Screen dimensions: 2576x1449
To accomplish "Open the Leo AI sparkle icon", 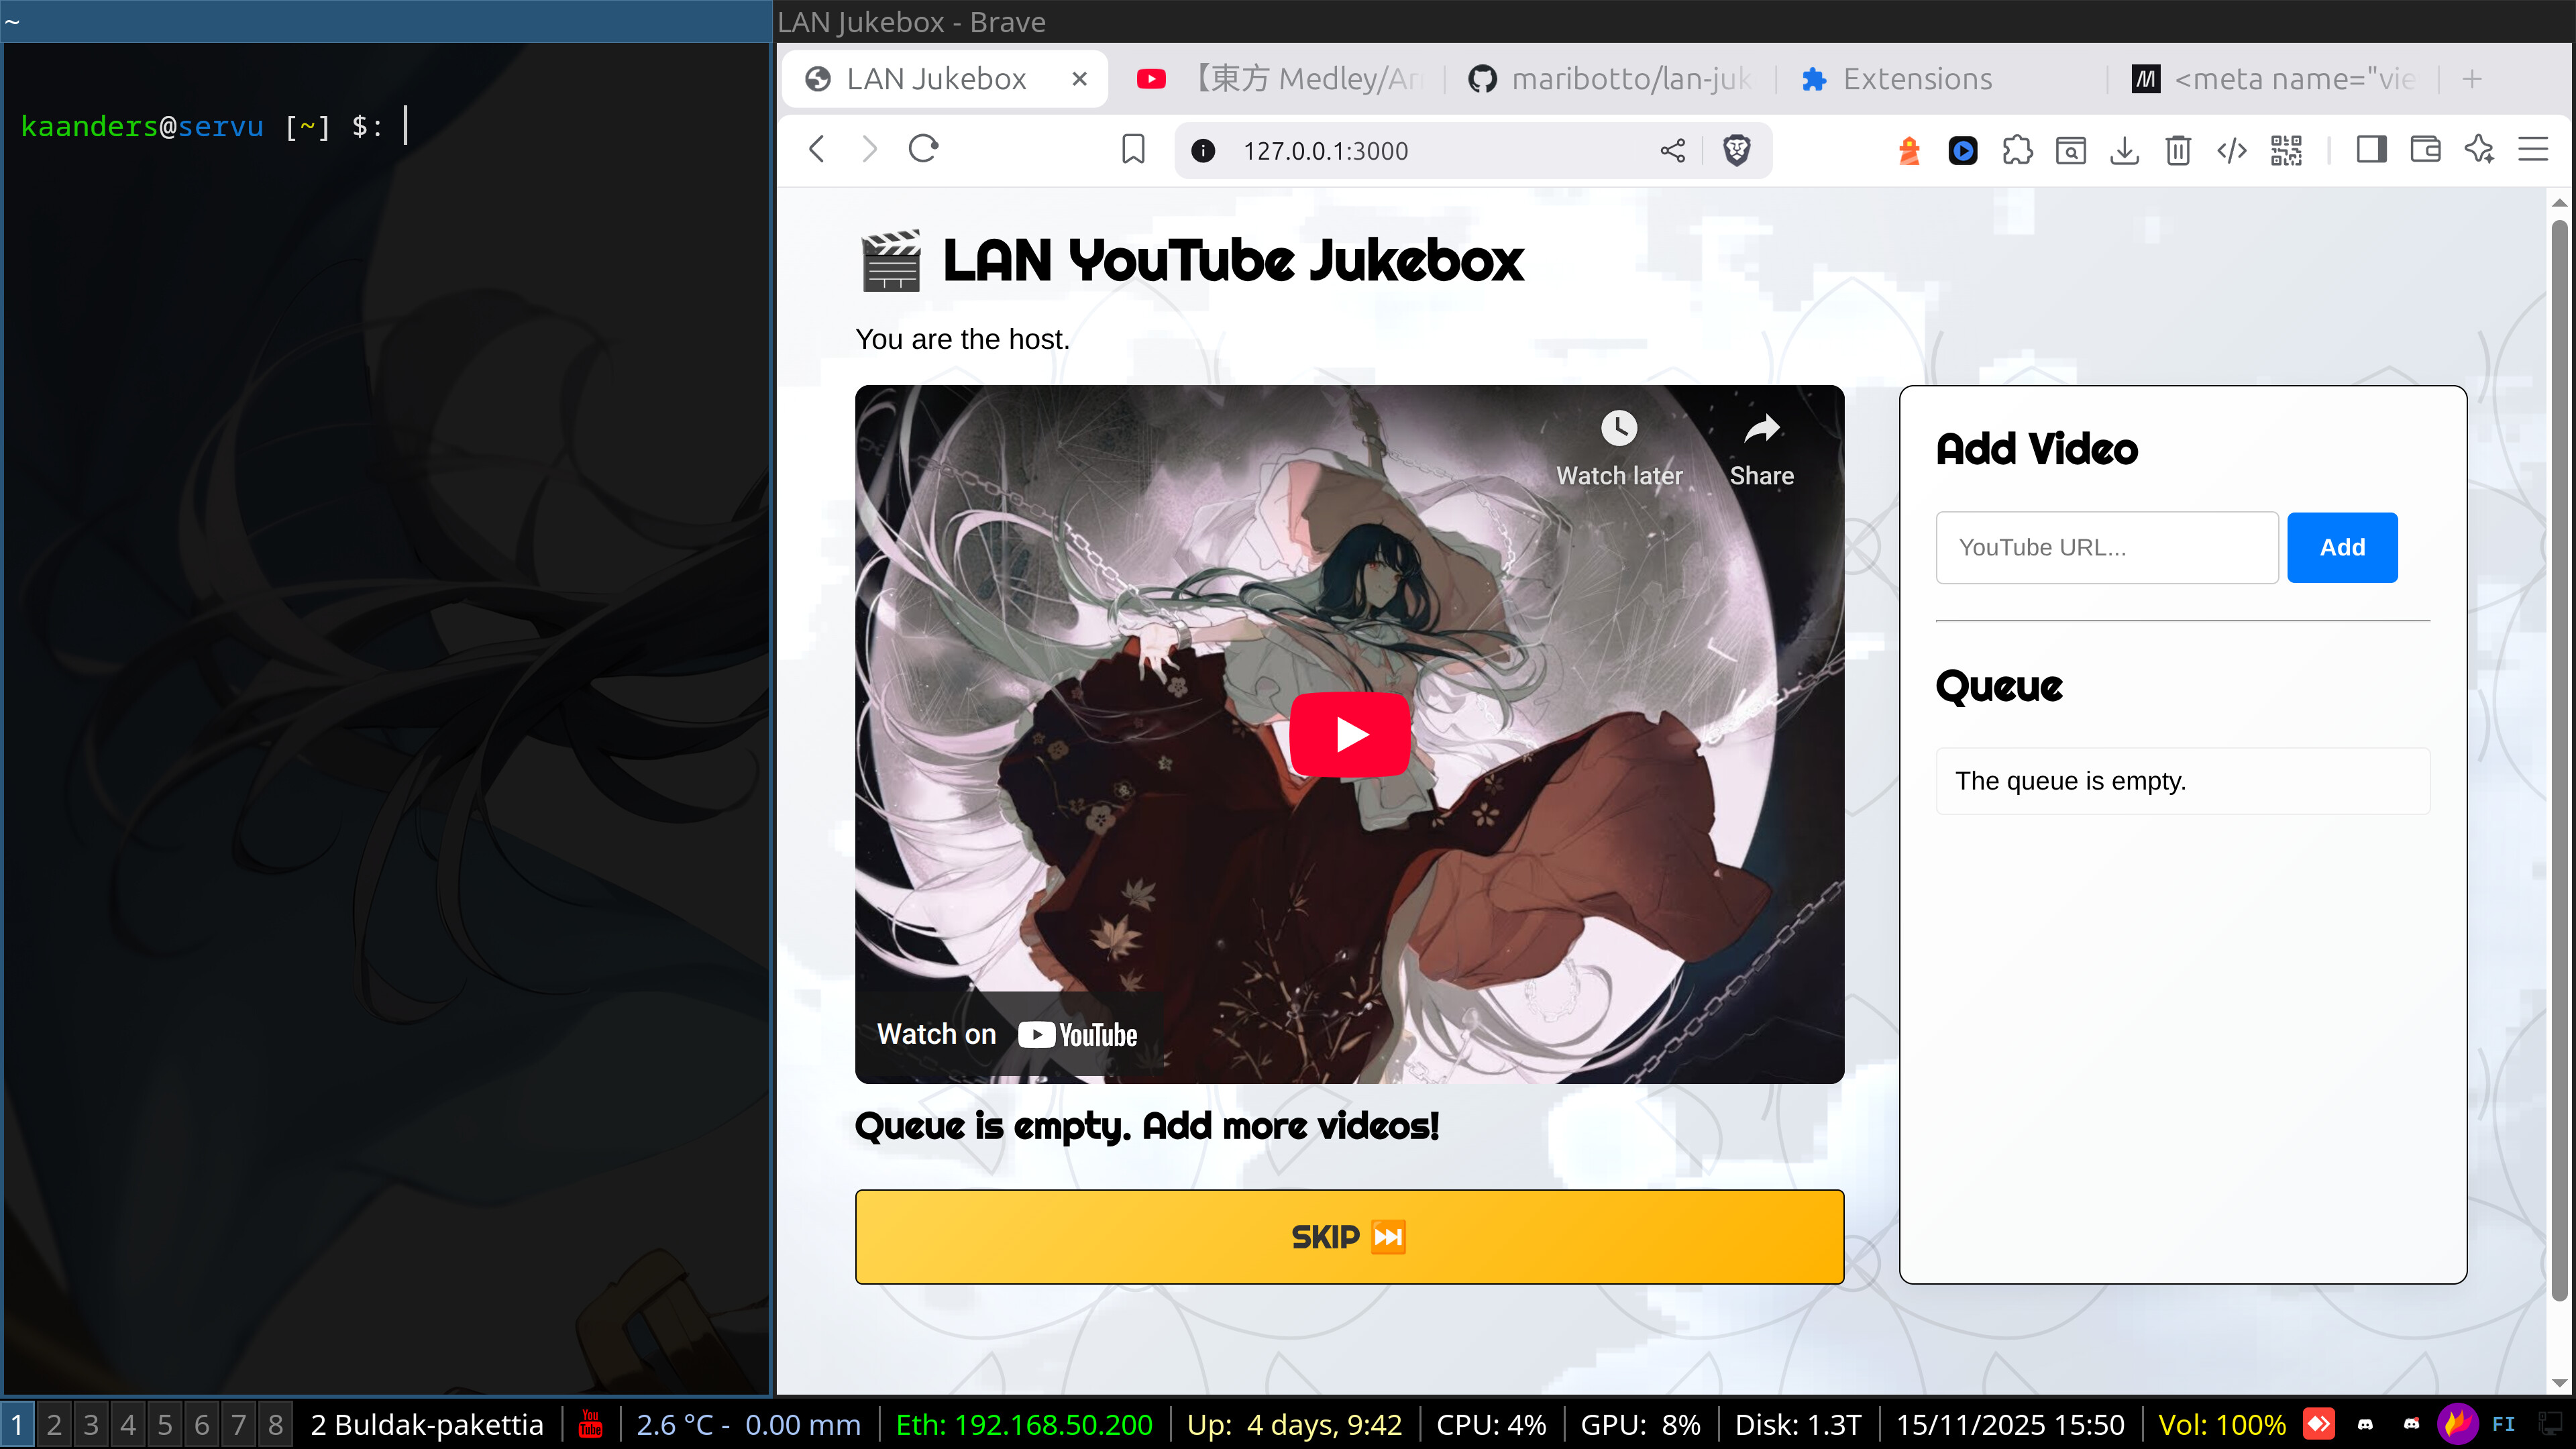I will coord(2479,150).
